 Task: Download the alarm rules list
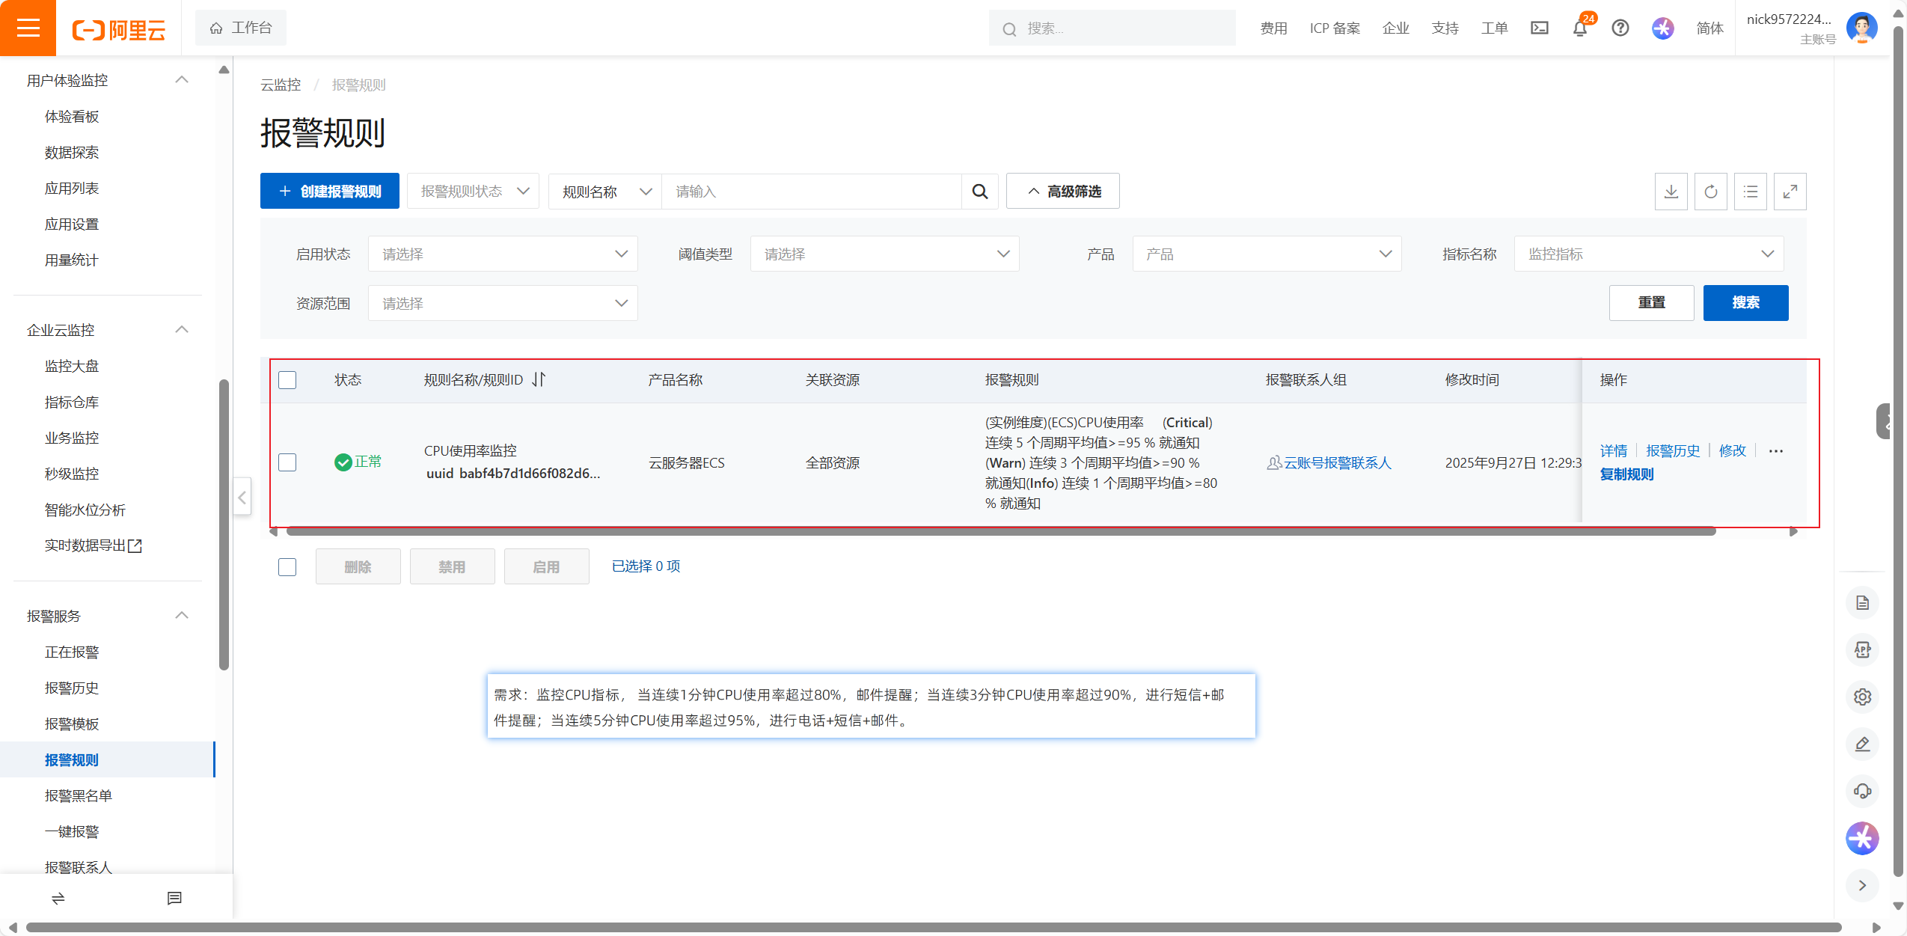[x=1671, y=192]
